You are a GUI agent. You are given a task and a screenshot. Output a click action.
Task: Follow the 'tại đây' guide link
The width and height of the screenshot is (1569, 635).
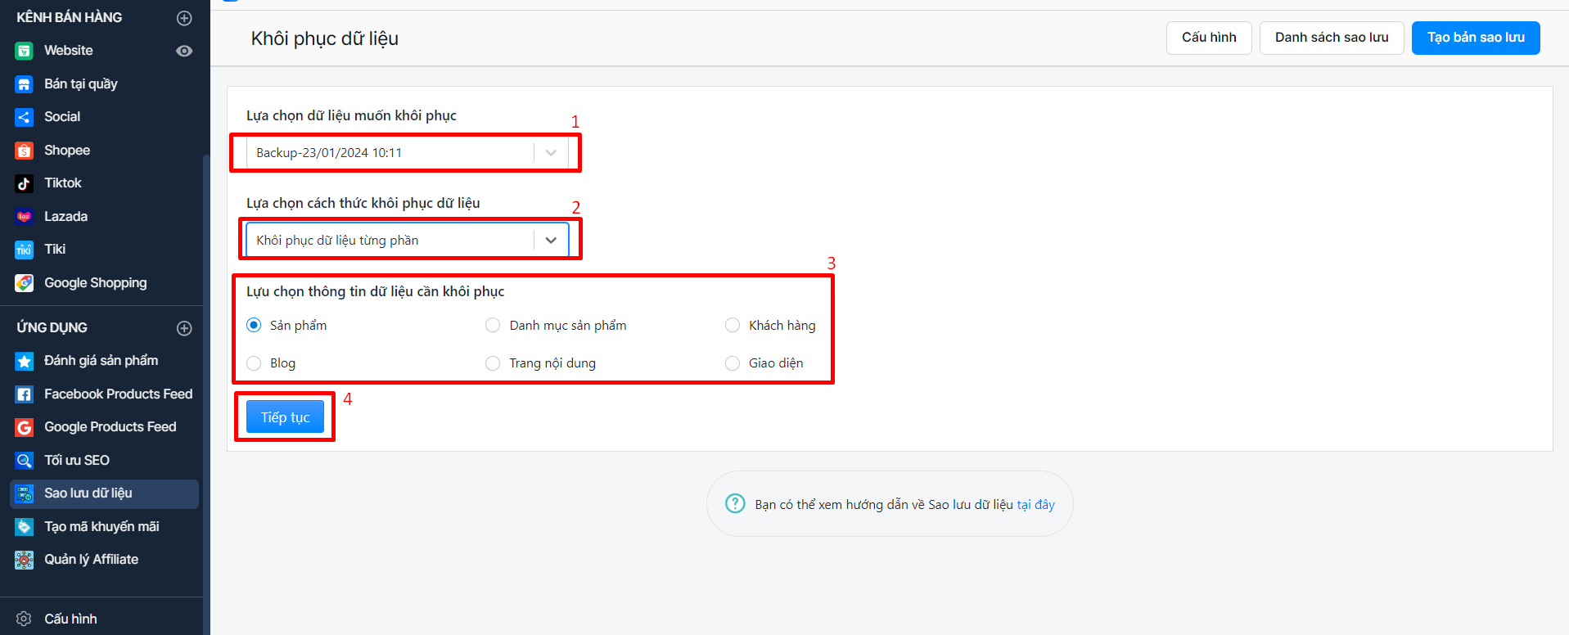pyautogui.click(x=1035, y=505)
